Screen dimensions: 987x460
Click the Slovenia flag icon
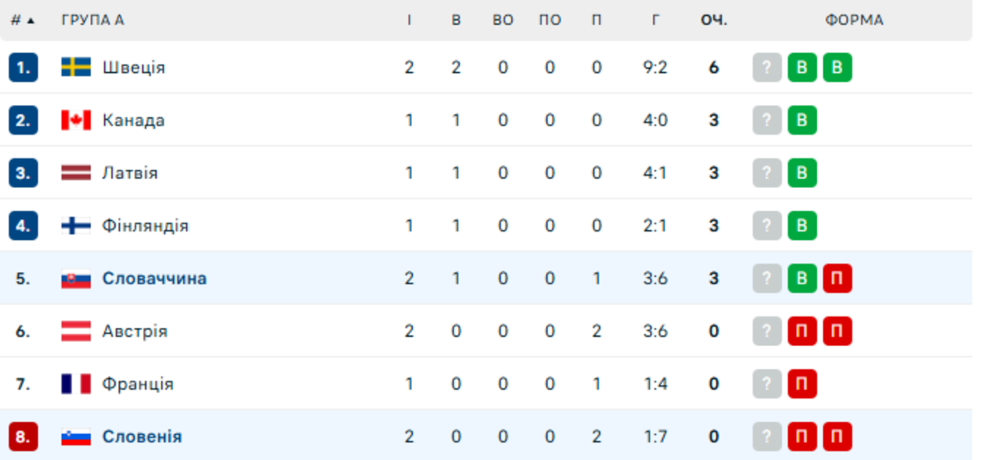[76, 436]
